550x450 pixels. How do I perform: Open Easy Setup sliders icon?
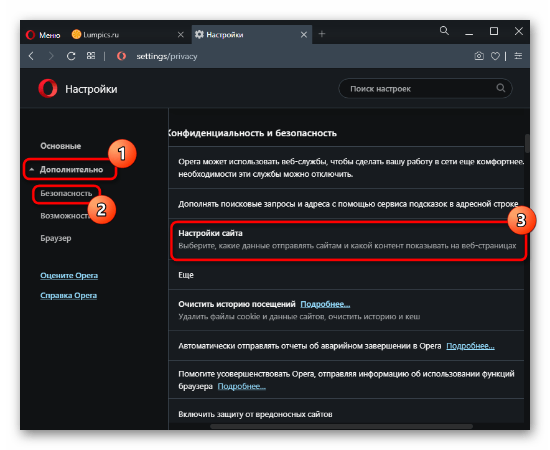tap(518, 56)
